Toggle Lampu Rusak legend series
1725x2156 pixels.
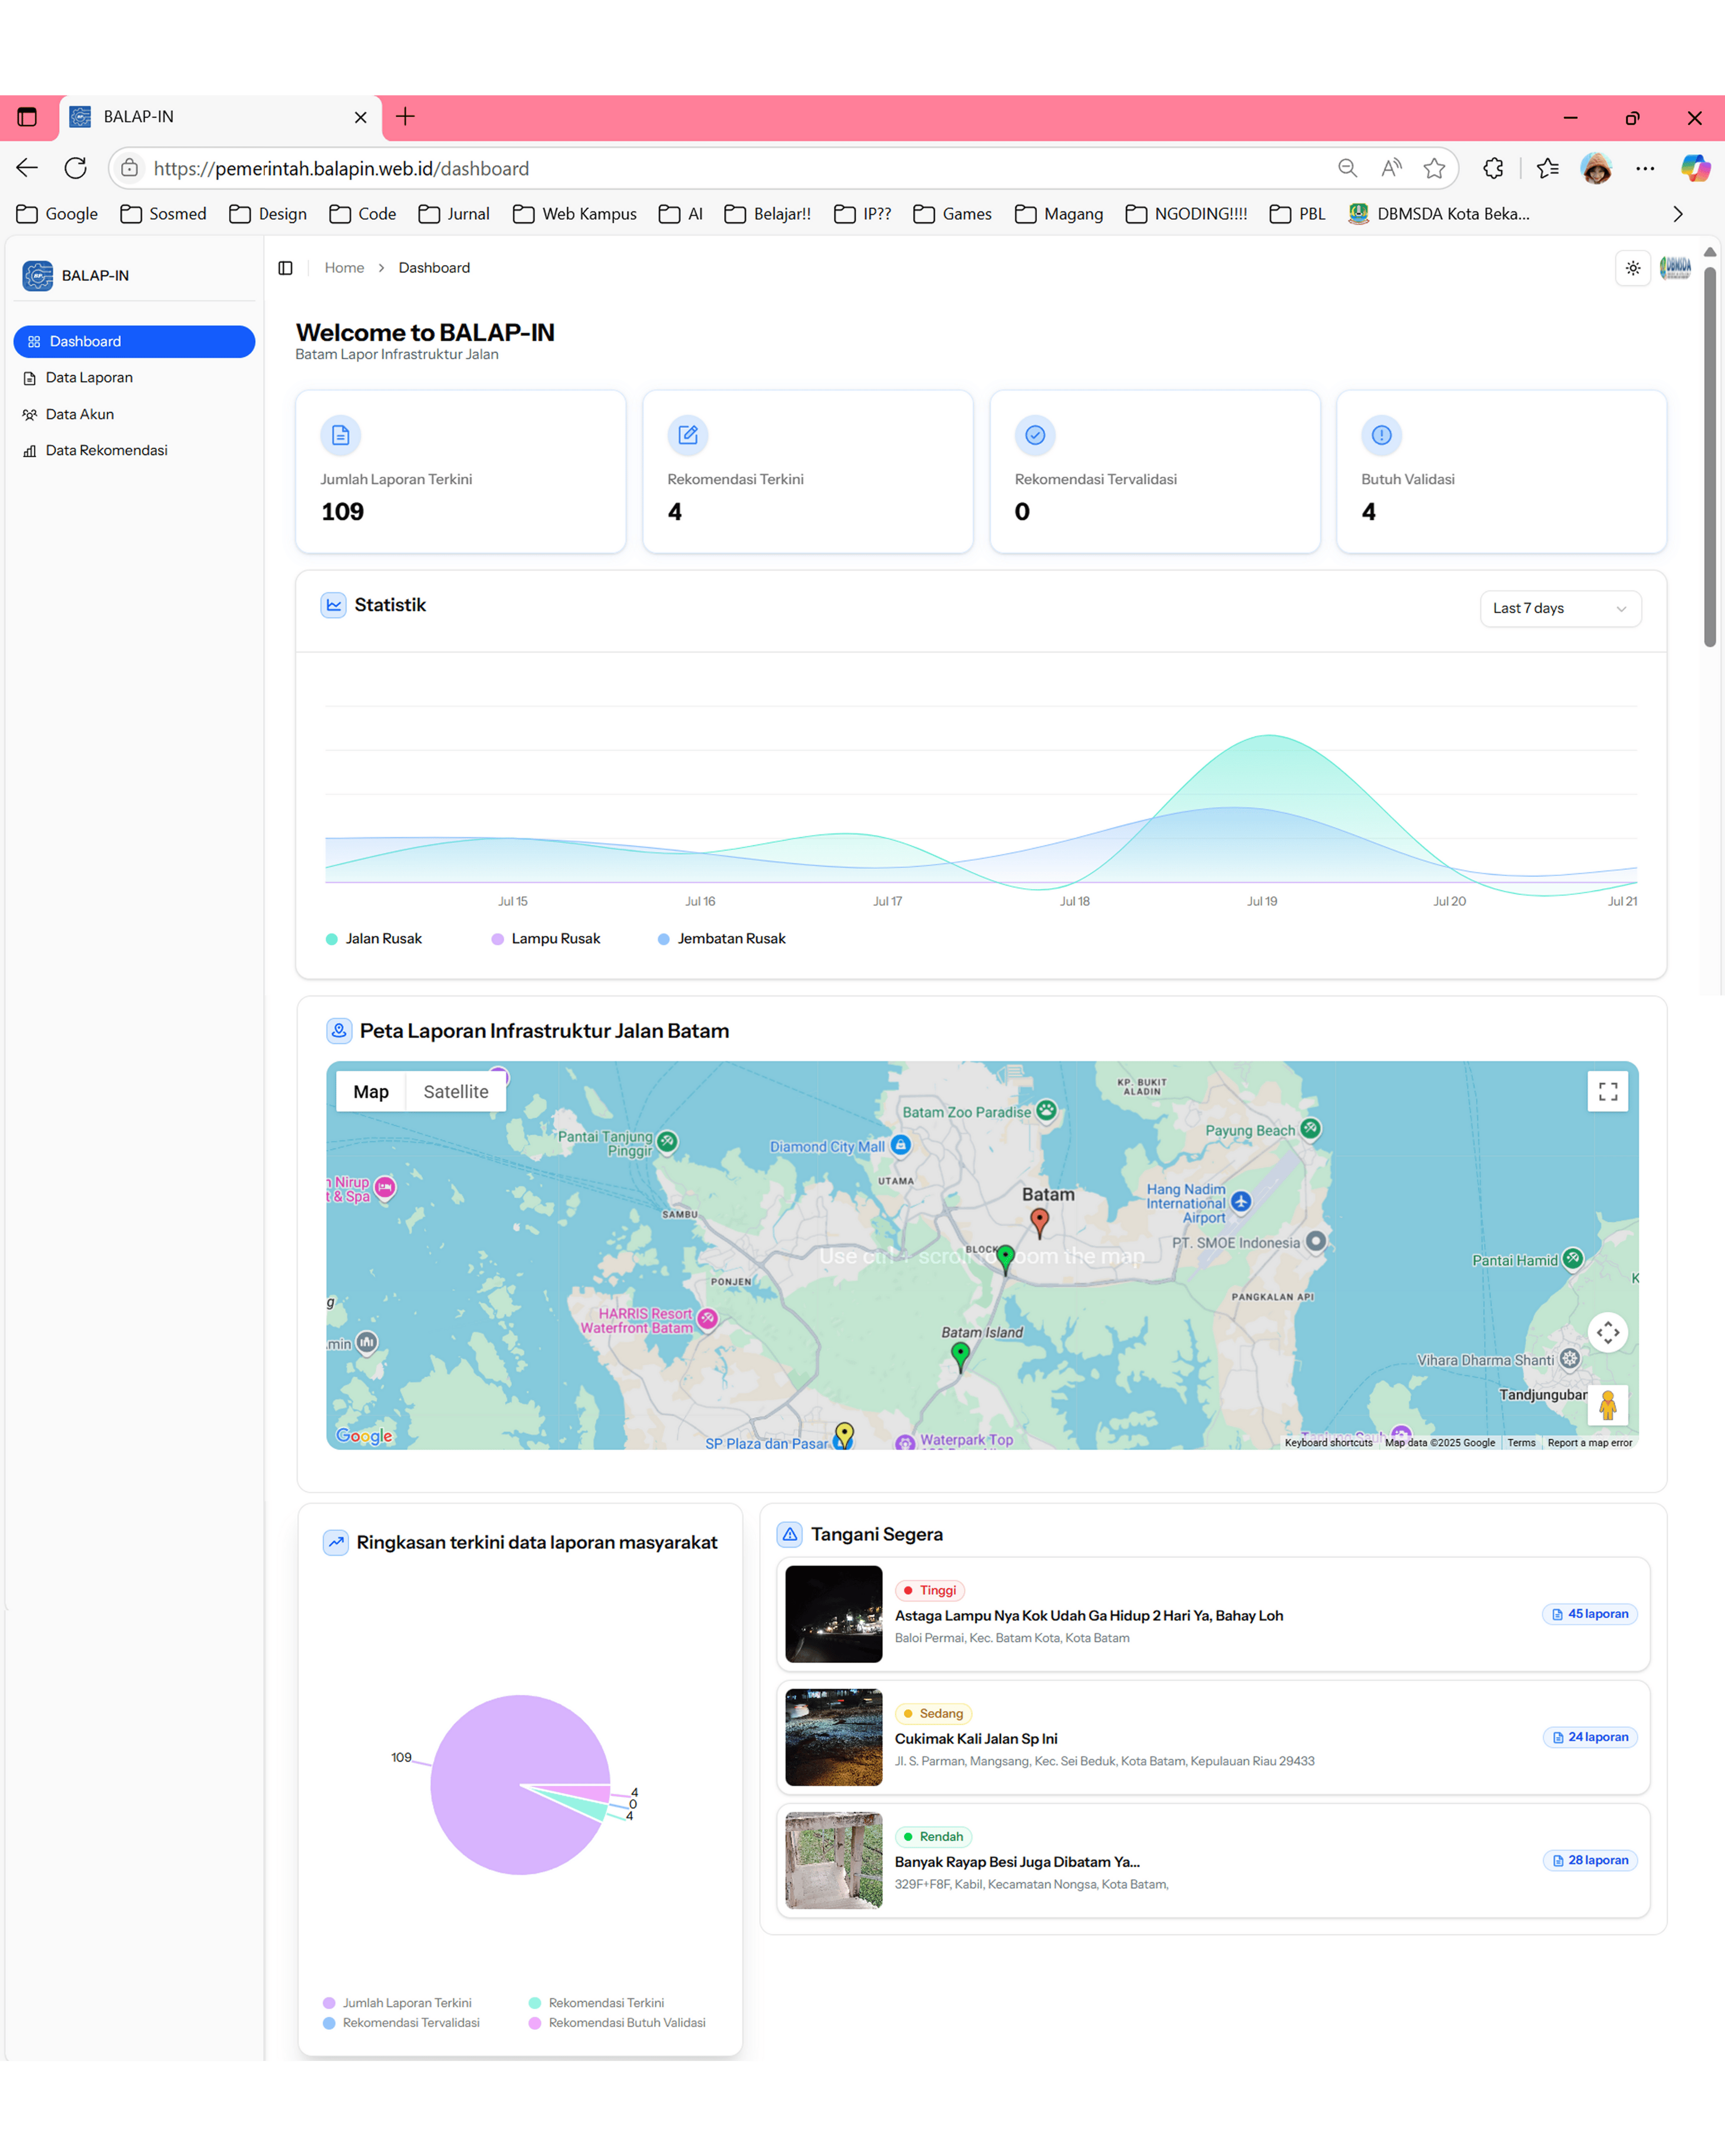[x=546, y=938]
